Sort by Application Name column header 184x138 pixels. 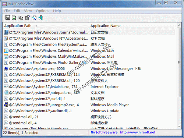tap(132, 26)
